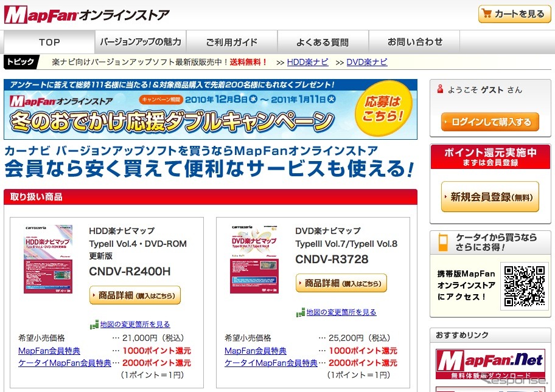This screenshot has height=392, width=555.
Task: Open the バージョンアップの魅力 tab
Action: pos(141,42)
